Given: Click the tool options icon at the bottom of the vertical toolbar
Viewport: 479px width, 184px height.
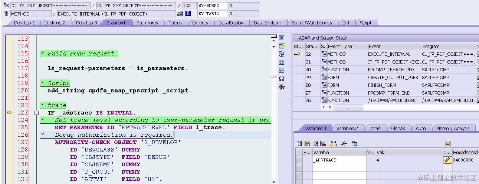Looking at the screenshot, I should point(282,86).
